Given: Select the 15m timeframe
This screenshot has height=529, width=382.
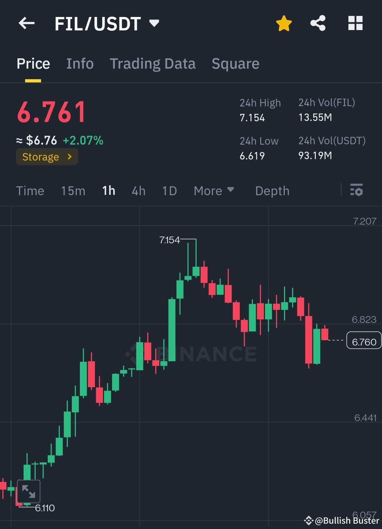Looking at the screenshot, I should (73, 191).
